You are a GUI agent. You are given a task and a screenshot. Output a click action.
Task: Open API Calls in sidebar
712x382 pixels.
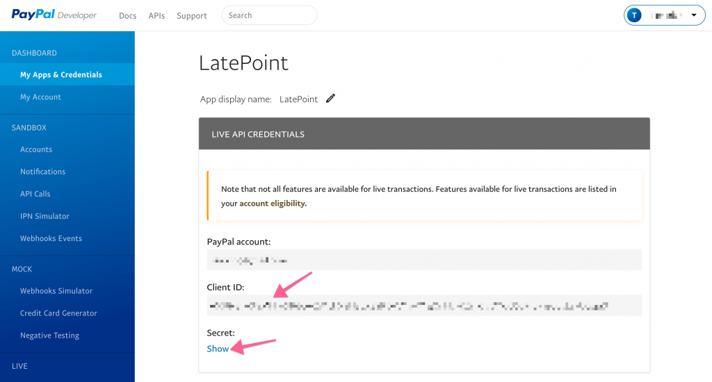pyautogui.click(x=35, y=194)
